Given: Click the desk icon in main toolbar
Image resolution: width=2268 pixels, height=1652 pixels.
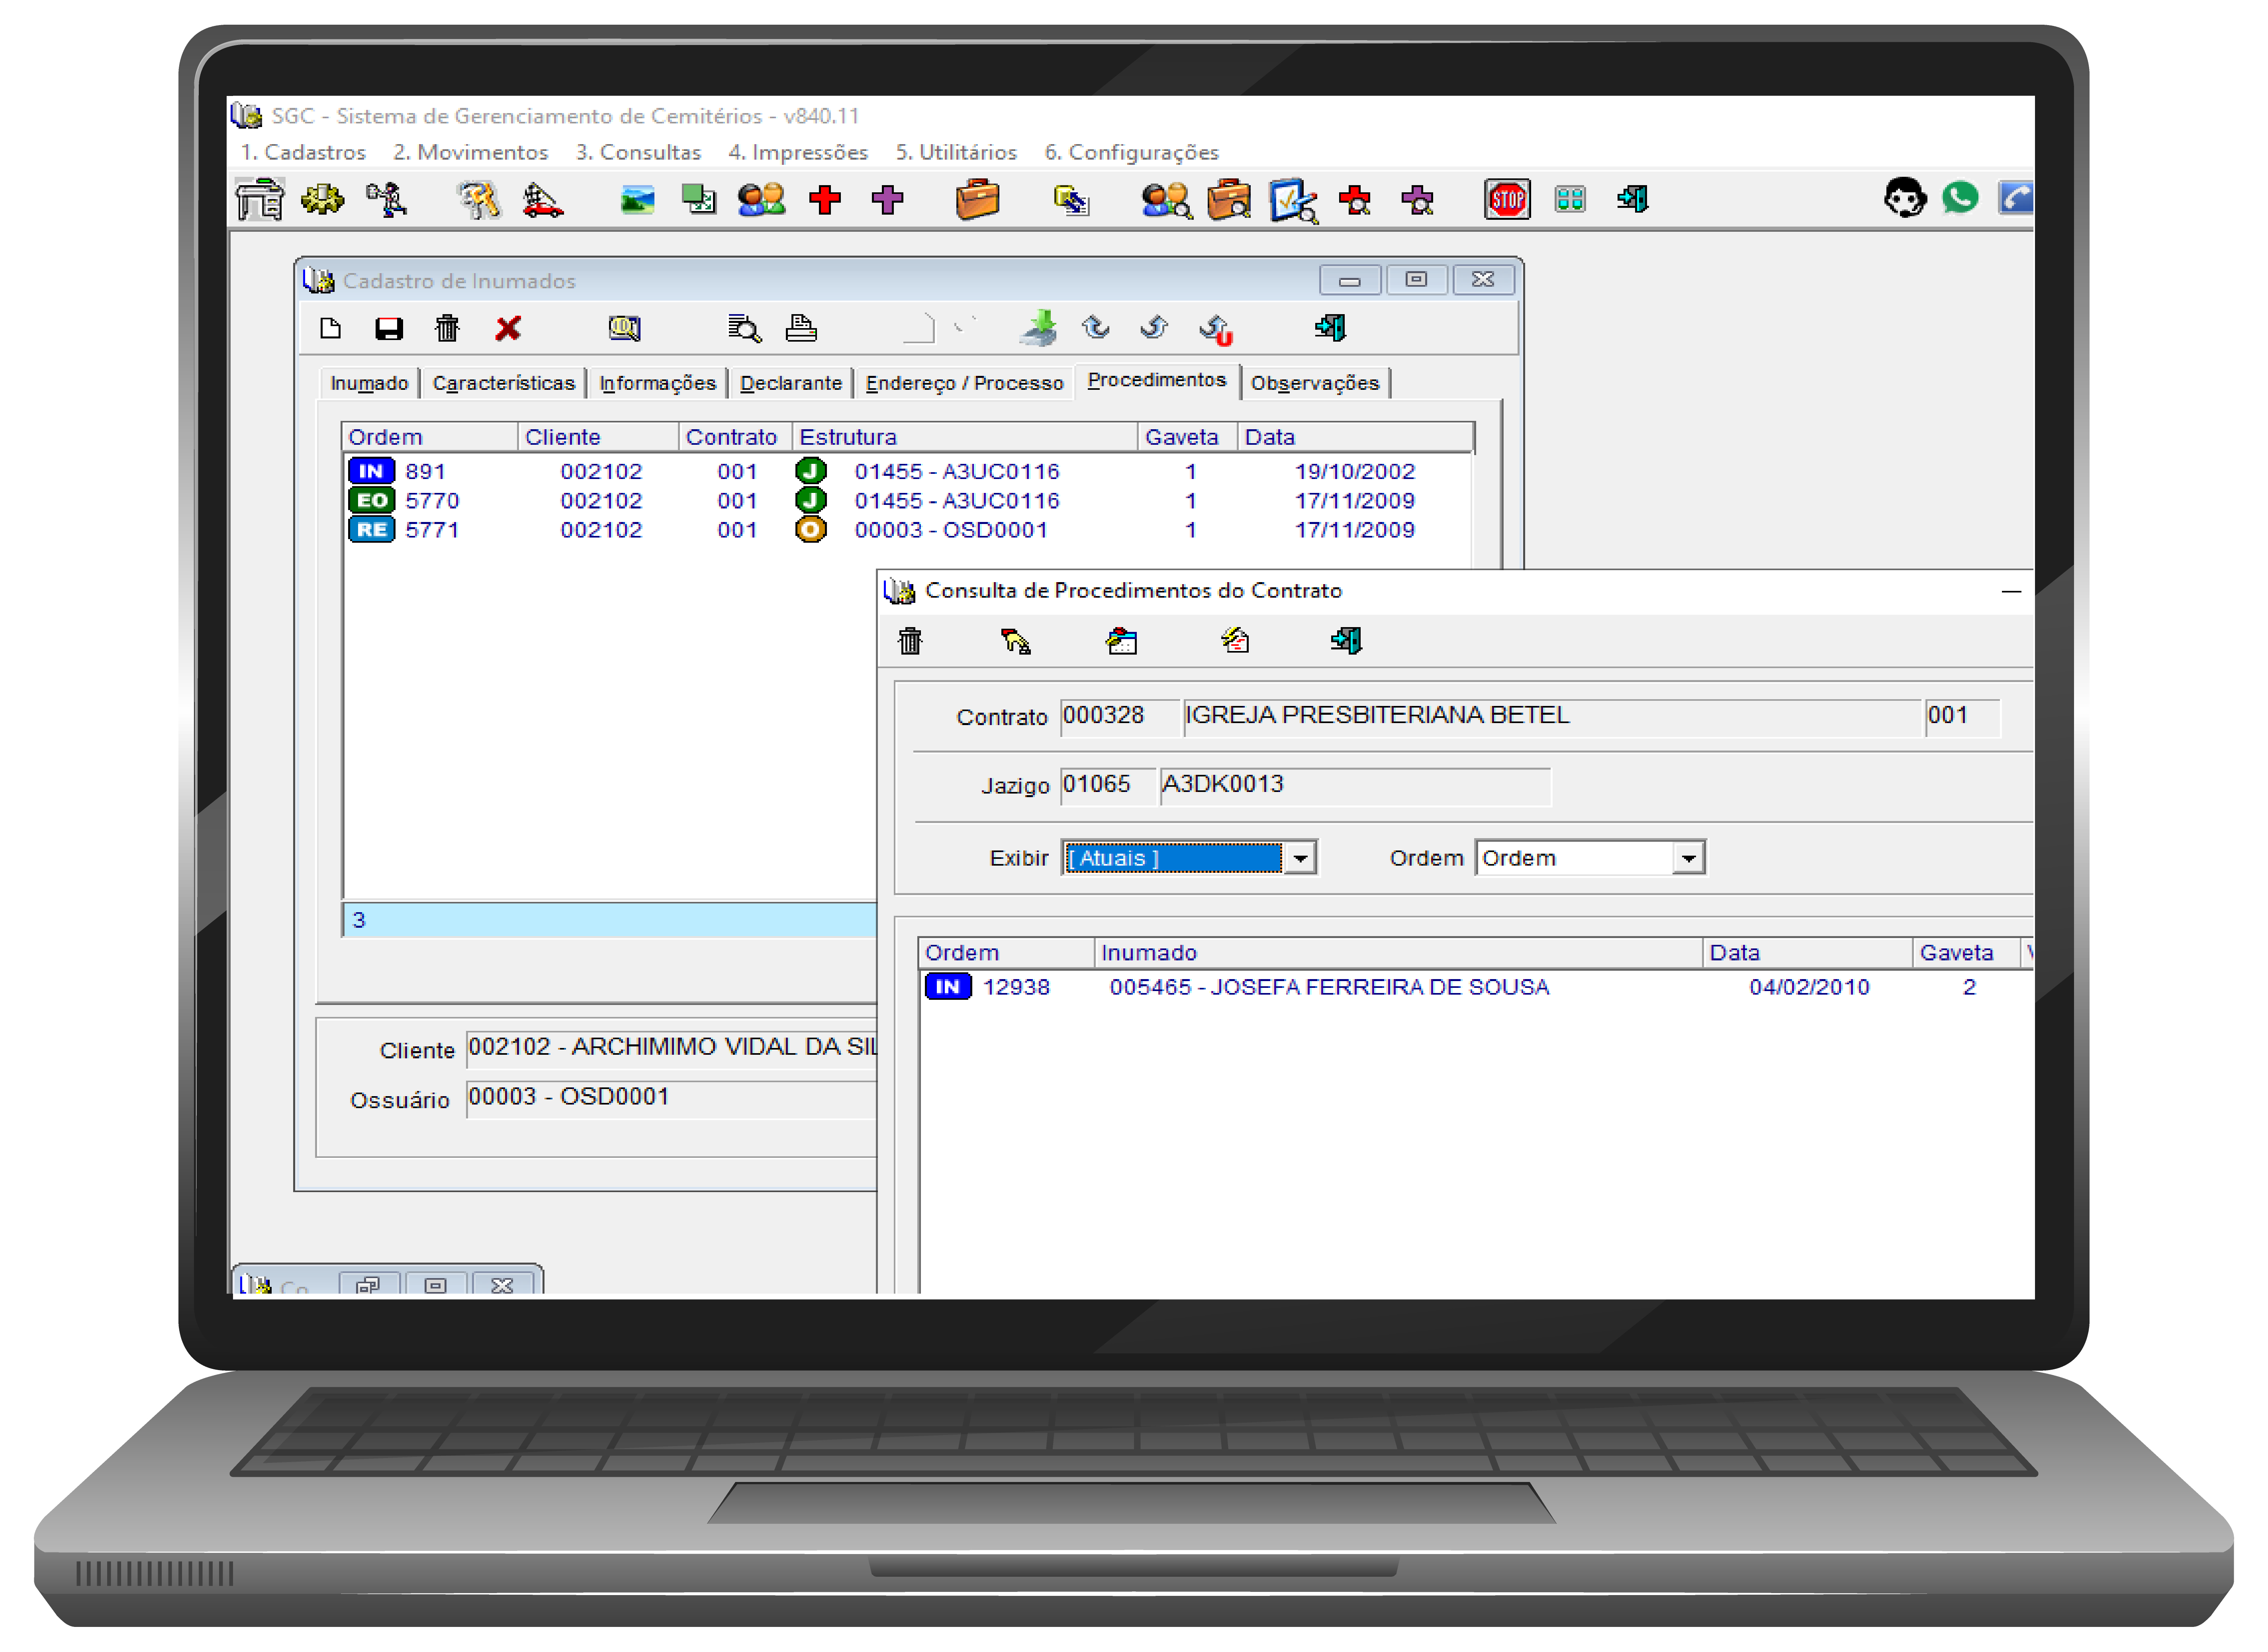Looking at the screenshot, I should click(259, 199).
